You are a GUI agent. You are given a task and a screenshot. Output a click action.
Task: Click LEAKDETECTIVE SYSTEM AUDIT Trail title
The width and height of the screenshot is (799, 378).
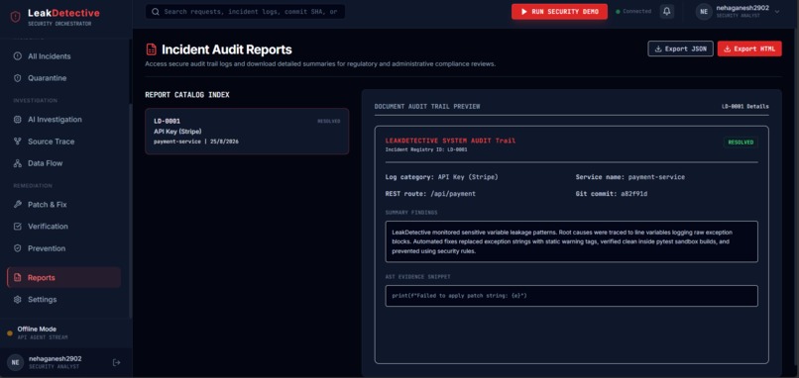[x=450, y=141]
